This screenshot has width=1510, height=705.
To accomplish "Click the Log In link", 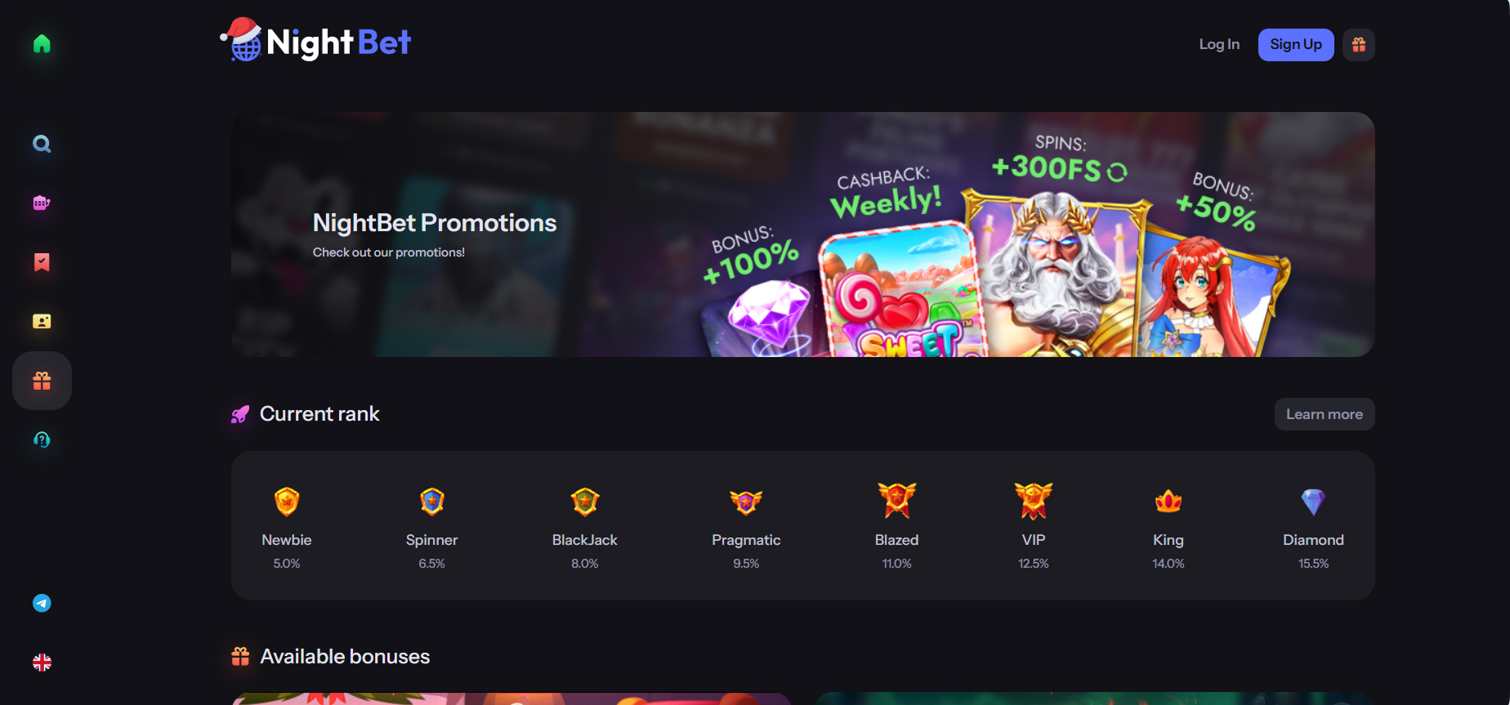I will pos(1219,45).
